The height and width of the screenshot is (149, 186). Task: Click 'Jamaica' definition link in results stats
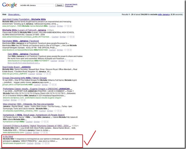pos(166,14)
